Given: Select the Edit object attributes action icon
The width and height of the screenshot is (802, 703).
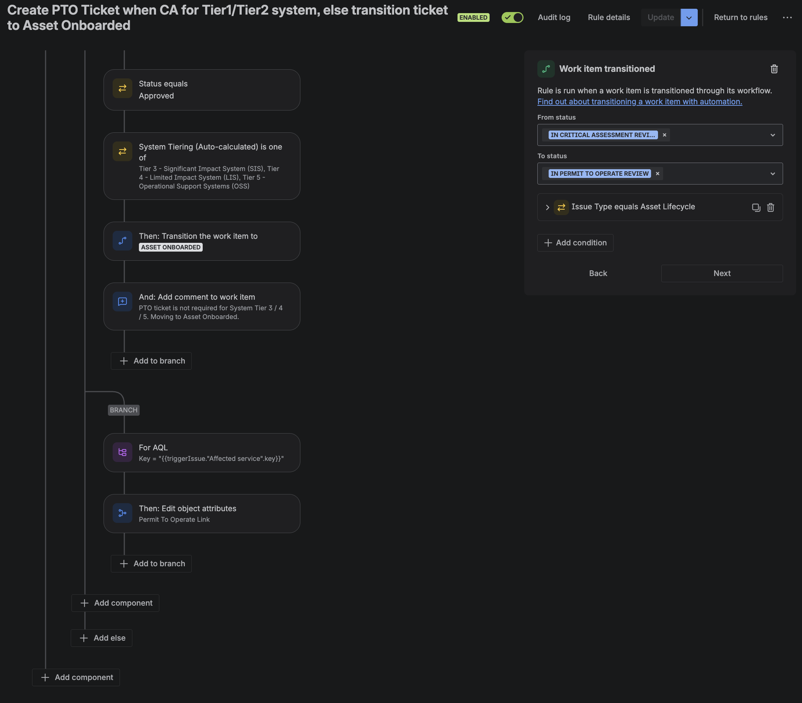Looking at the screenshot, I should tap(122, 513).
